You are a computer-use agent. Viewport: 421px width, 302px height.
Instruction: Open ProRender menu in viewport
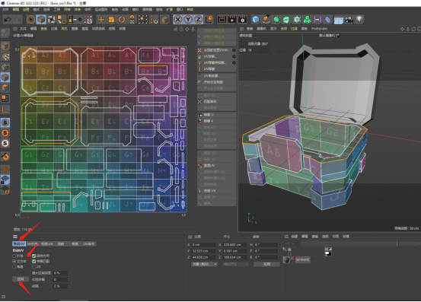pyautogui.click(x=319, y=29)
